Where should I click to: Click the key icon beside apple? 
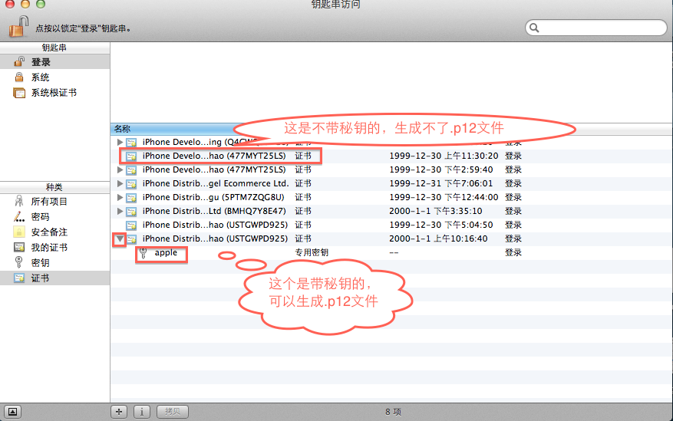pos(144,253)
